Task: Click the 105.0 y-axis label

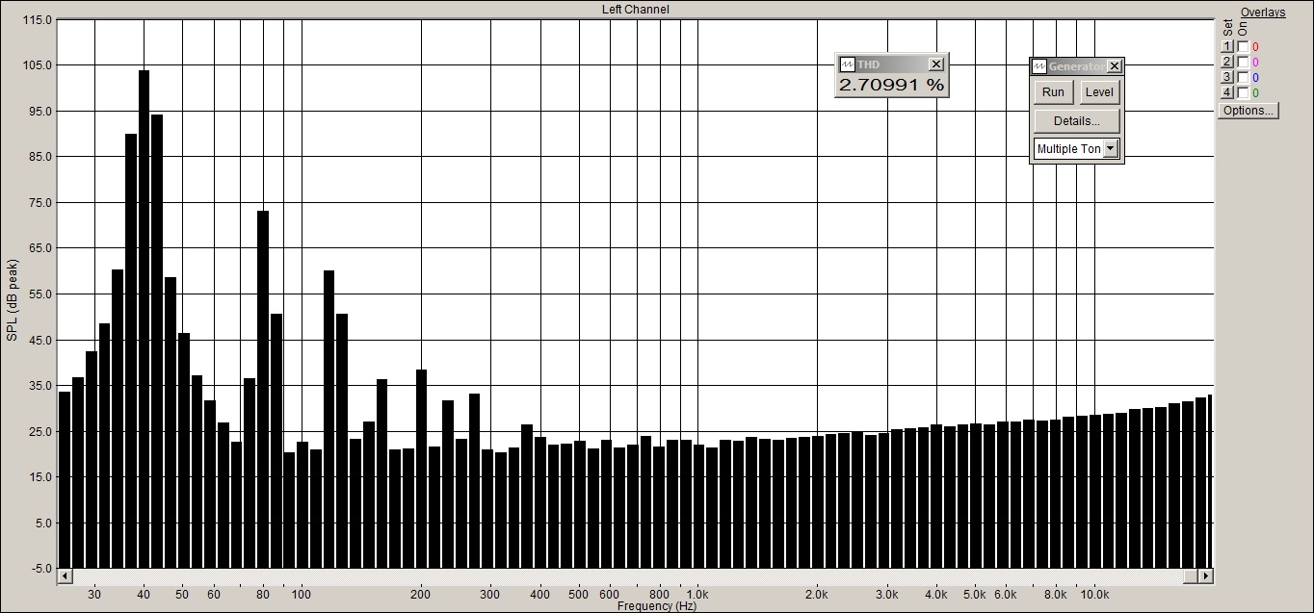Action: point(37,65)
